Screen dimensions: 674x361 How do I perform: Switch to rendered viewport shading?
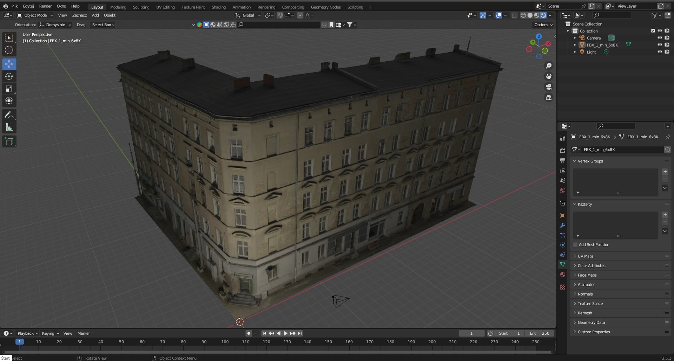pos(543,15)
